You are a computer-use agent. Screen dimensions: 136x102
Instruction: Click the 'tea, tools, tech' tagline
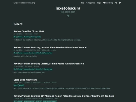[x=68, y=12]
